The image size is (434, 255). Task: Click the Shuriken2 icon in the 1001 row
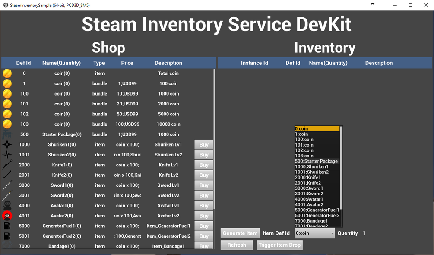[x=7, y=155]
